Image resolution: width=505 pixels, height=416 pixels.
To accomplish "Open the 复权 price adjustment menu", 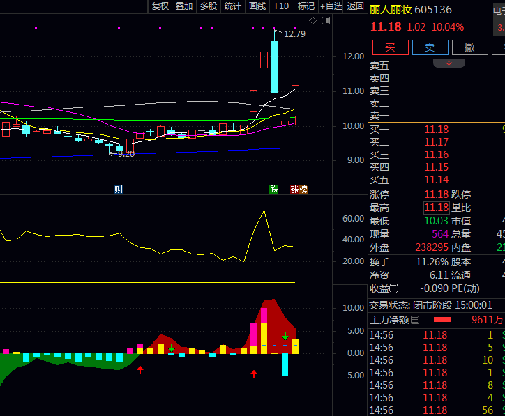I will pyautogui.click(x=160, y=6).
